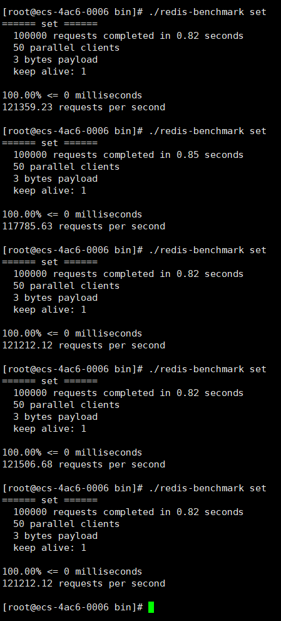
Task: Click the first 3 bytes payload line
Action: 55,60
